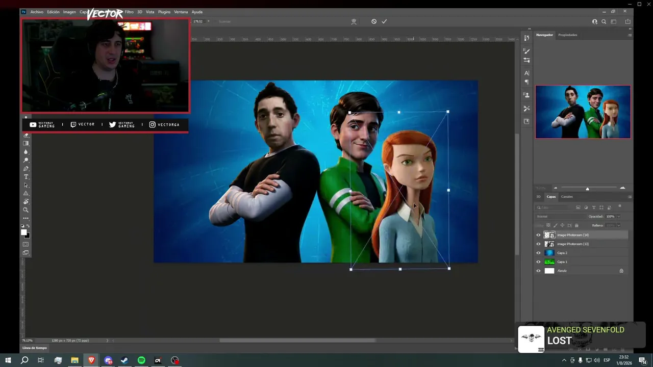Click the Fondo layer lock icon

click(x=621, y=271)
